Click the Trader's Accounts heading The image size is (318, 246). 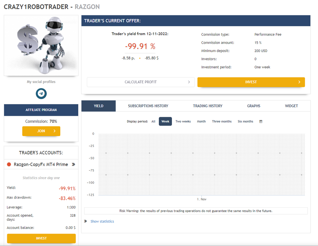pyautogui.click(x=41, y=153)
